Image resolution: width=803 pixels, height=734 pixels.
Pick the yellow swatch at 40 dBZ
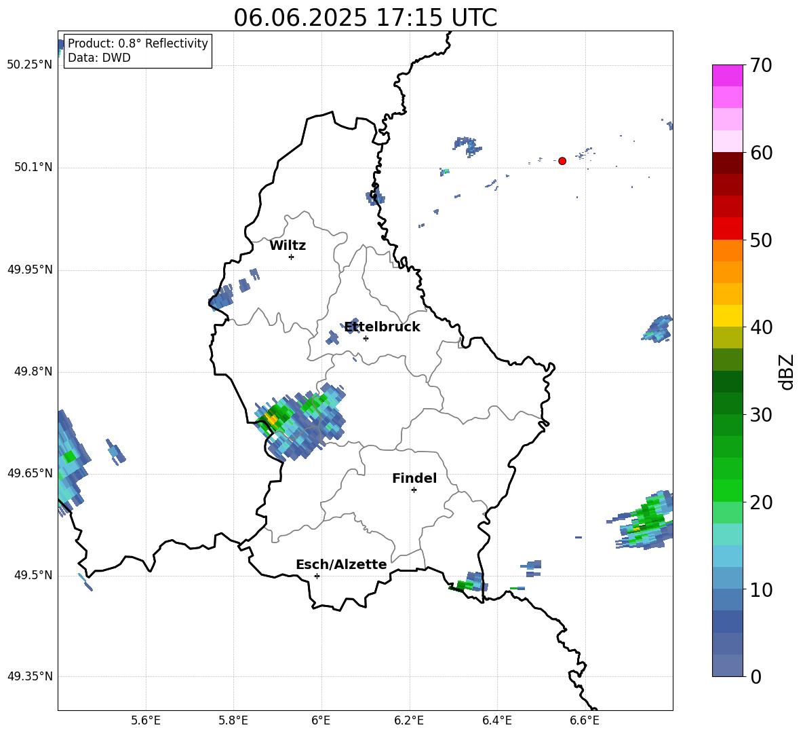[x=727, y=316]
